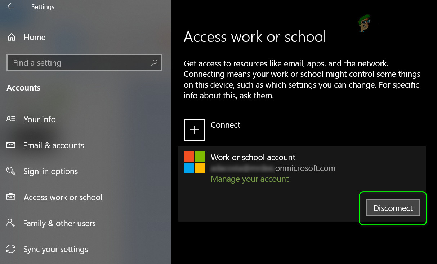Open the Your info page
437x264 pixels.
coord(40,119)
